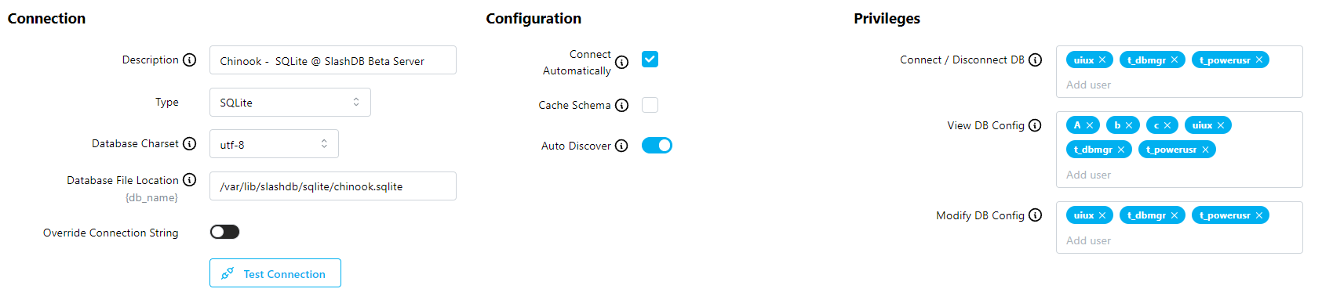Show info for Database File Location
1322x296 pixels.
click(x=189, y=180)
